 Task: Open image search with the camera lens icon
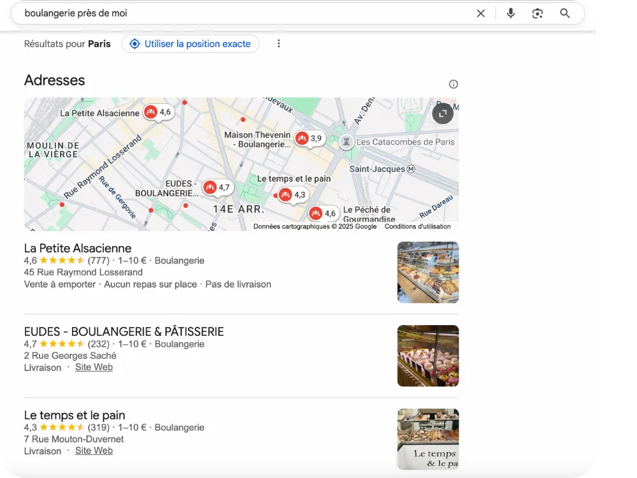(538, 13)
